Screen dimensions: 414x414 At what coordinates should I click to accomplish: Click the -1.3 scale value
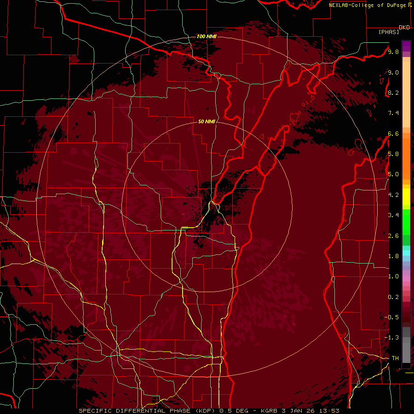pos(392,338)
